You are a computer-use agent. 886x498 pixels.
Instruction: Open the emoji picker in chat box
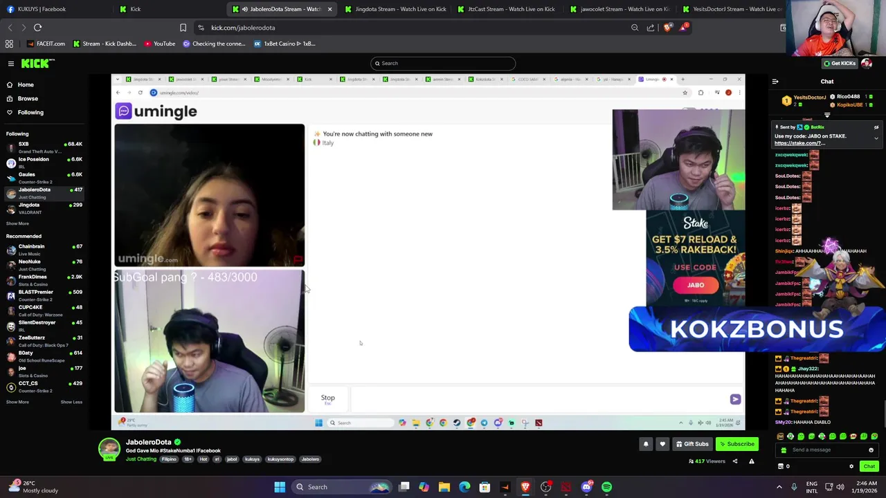(871, 450)
